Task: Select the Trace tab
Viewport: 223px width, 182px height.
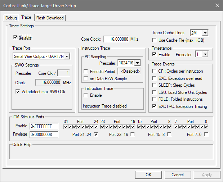Action: click(26, 17)
